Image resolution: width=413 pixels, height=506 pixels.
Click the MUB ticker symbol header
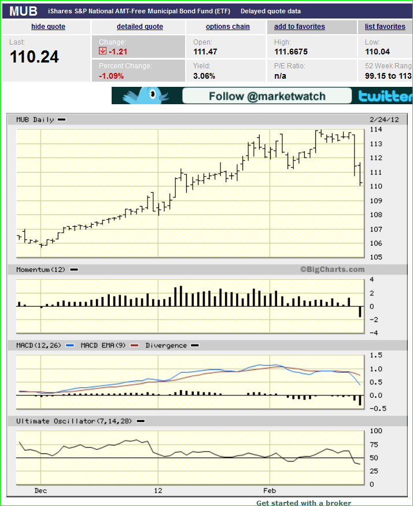(x=23, y=12)
